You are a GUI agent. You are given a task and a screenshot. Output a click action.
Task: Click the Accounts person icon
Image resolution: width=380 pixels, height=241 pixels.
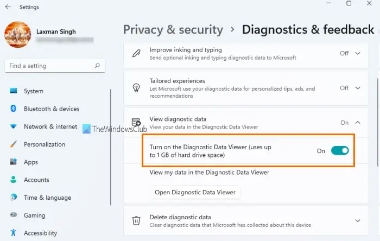coord(14,180)
